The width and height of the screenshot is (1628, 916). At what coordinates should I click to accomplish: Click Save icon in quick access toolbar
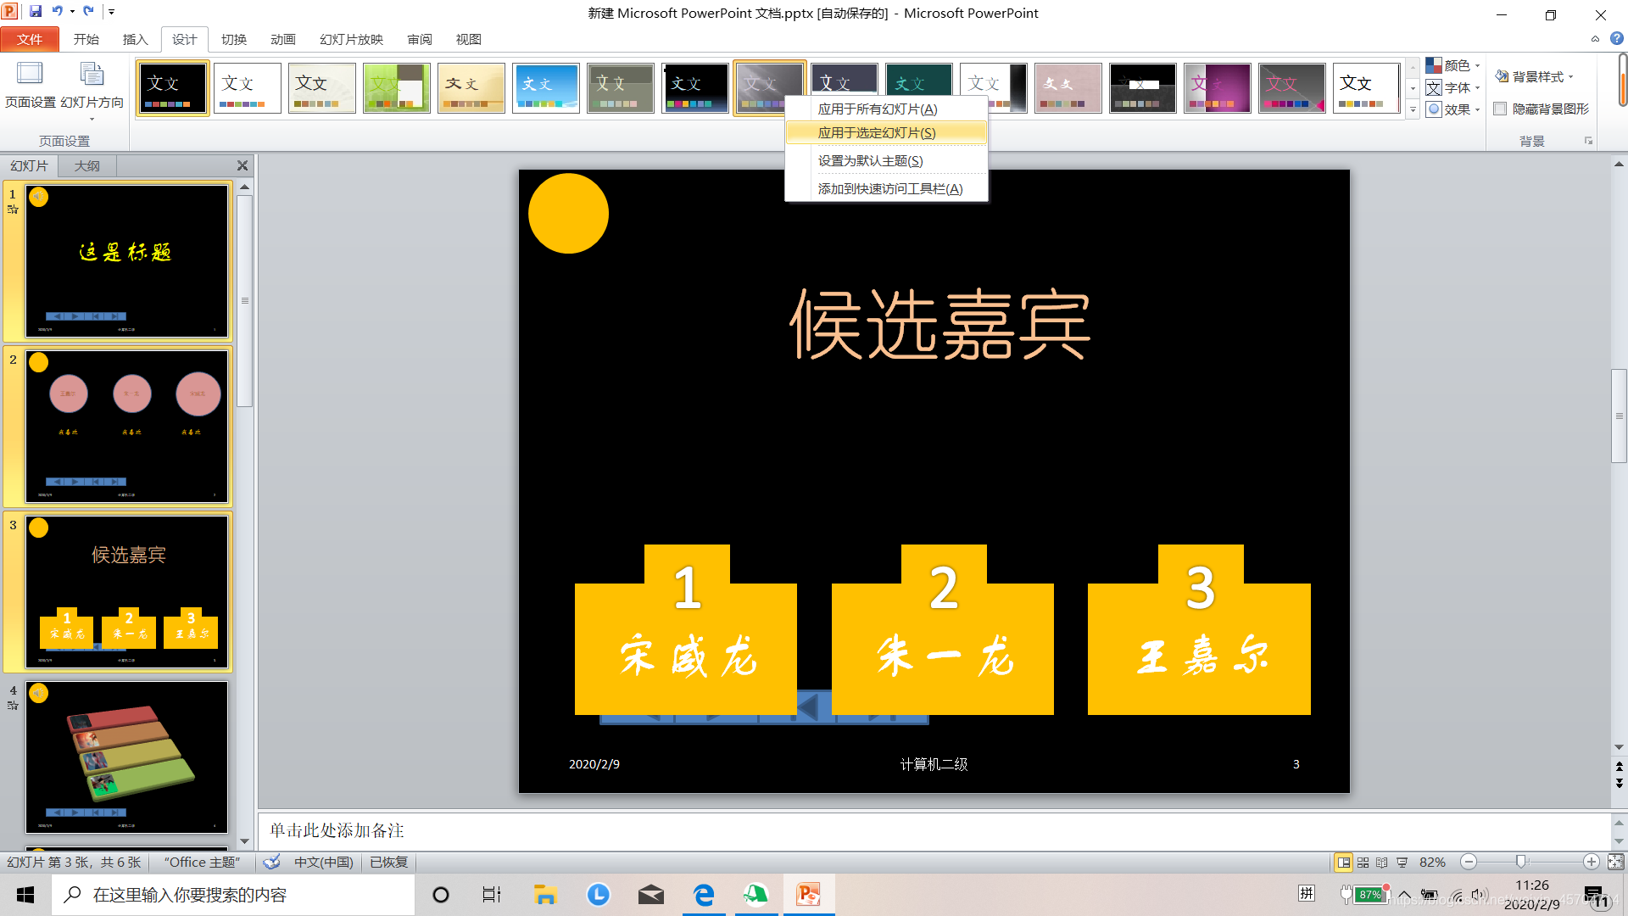[36, 12]
